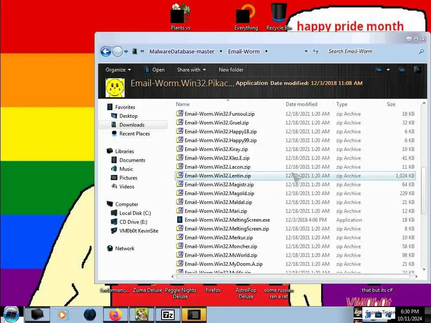Image resolution: width=431 pixels, height=323 pixels.
Task: Open VM0b0t KevinSite drive
Action: coord(139,231)
